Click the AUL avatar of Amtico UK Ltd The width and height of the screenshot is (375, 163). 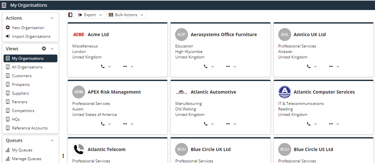285,35
